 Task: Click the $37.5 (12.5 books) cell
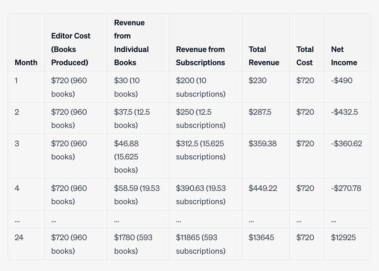click(x=132, y=119)
